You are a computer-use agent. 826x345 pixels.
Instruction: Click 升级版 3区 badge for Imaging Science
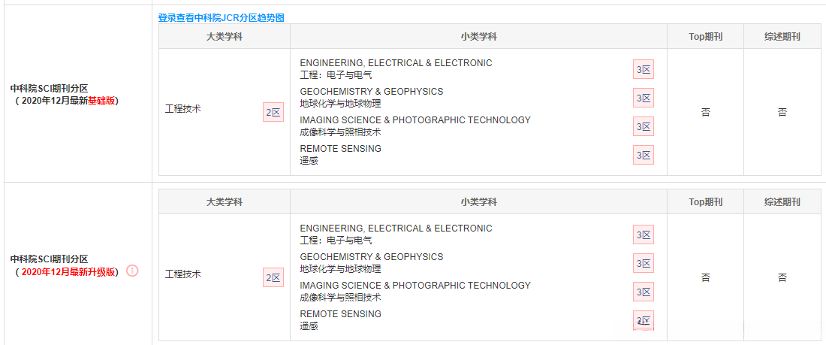[644, 292]
